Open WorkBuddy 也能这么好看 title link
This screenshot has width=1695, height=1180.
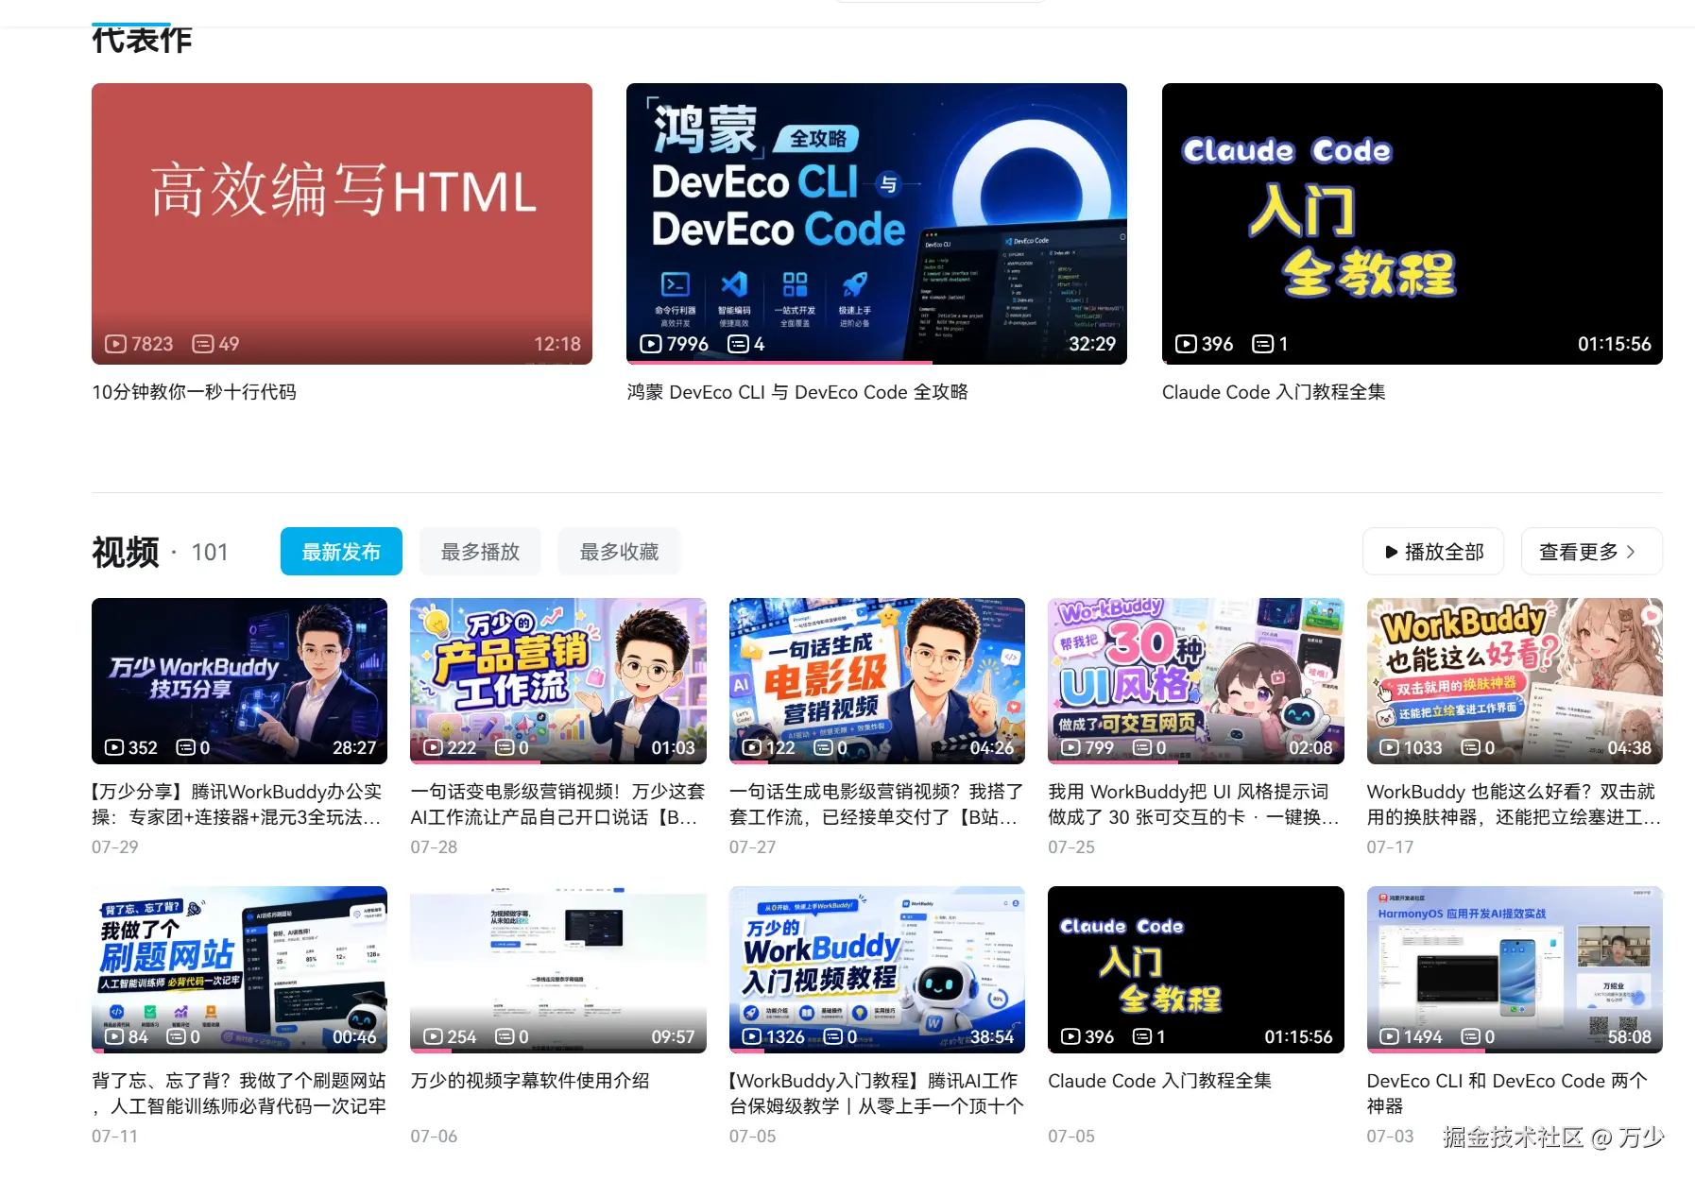(x=1514, y=804)
